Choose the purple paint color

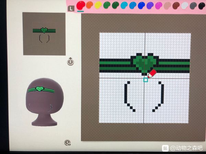point(150,5)
